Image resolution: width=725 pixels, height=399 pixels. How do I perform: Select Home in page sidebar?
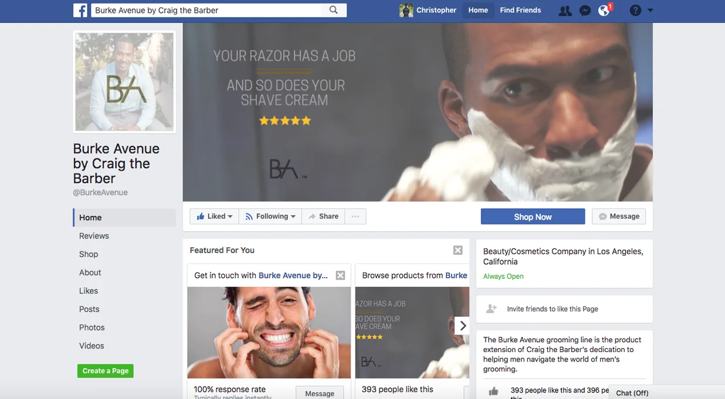(124, 217)
